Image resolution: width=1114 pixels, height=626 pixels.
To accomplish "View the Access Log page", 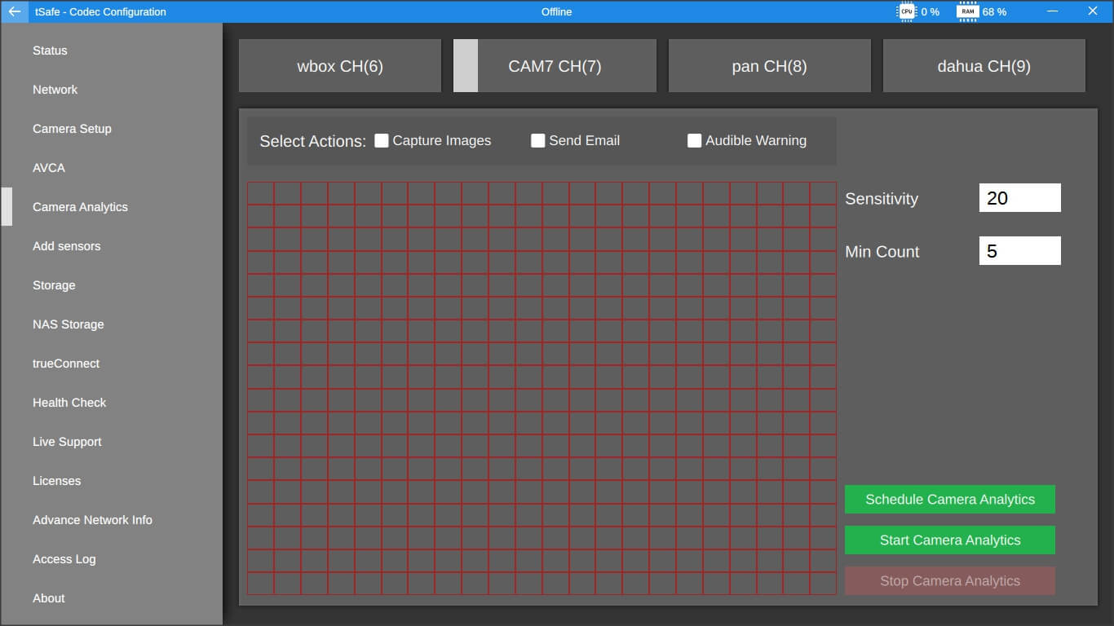I will [x=64, y=558].
